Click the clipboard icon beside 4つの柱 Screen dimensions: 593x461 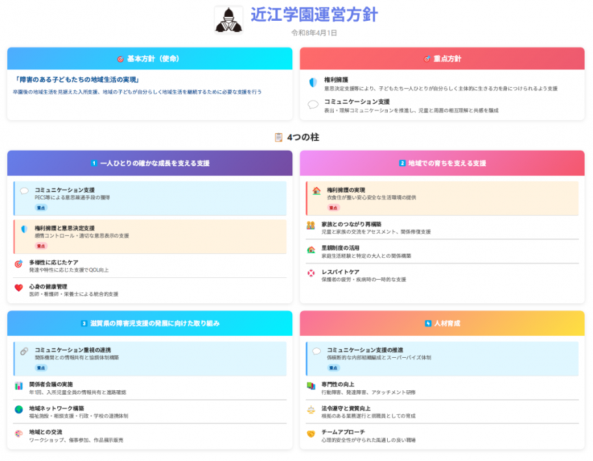coord(279,137)
